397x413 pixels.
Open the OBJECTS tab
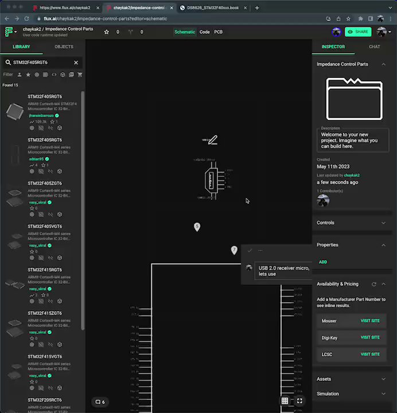click(64, 46)
